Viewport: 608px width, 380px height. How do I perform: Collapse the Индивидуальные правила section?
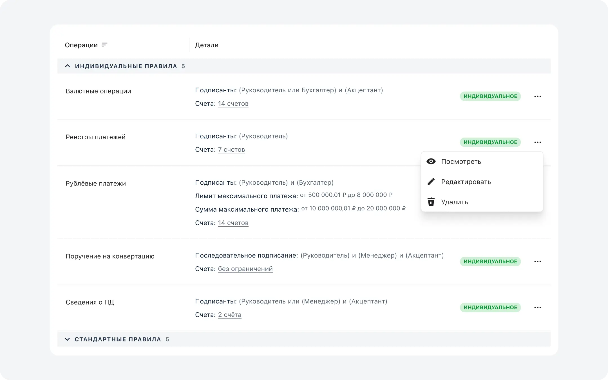tap(67, 66)
